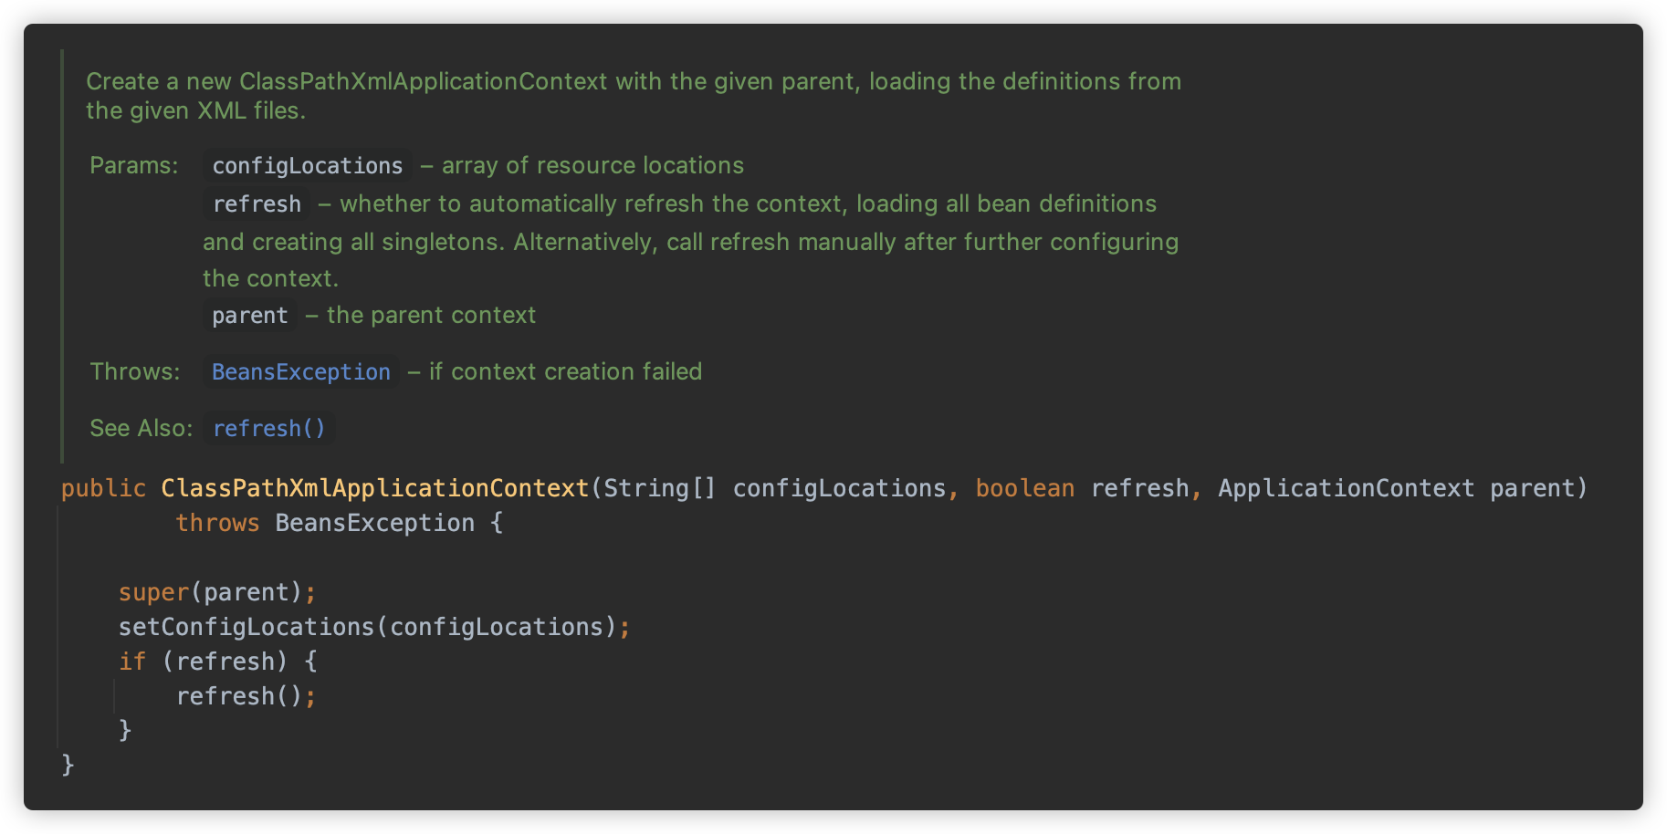Open the BeansException link in Throws
Image resolution: width=1667 pixels, height=834 pixels.
(x=300, y=371)
